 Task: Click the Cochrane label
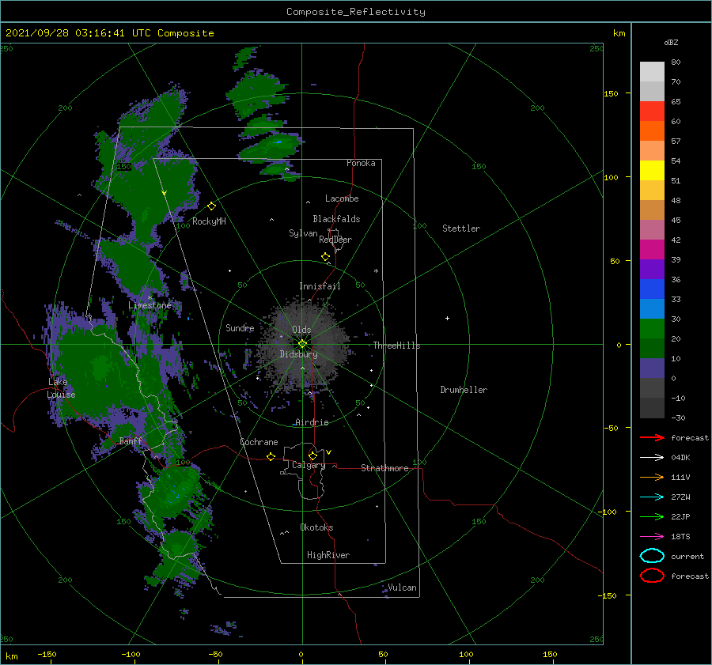tap(259, 442)
